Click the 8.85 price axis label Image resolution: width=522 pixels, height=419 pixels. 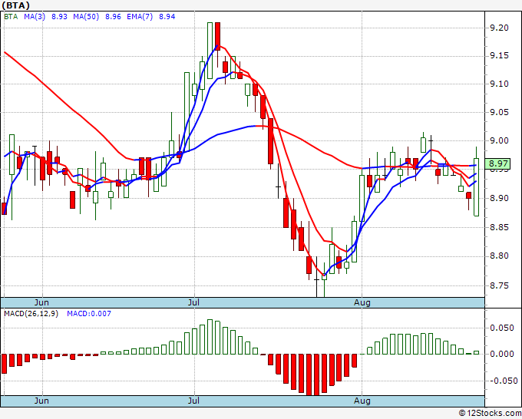tap(500, 228)
